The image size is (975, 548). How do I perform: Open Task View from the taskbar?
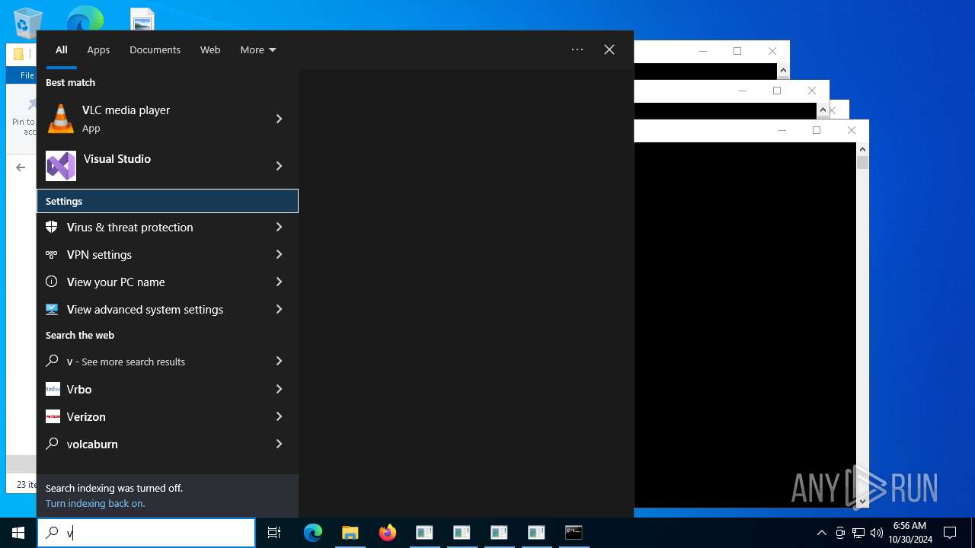tap(274, 533)
